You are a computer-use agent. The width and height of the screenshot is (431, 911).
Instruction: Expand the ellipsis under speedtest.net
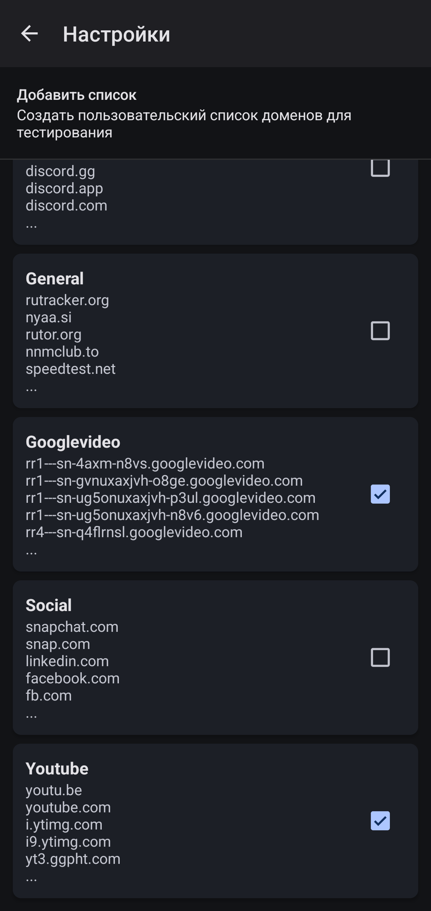click(x=32, y=389)
